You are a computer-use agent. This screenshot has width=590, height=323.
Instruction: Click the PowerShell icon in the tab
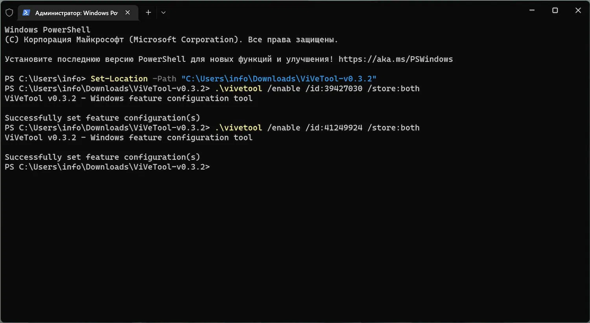[x=26, y=13]
